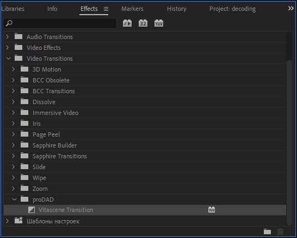Collapse the proDAD folder
The height and width of the screenshot is (238, 297).
(14, 200)
